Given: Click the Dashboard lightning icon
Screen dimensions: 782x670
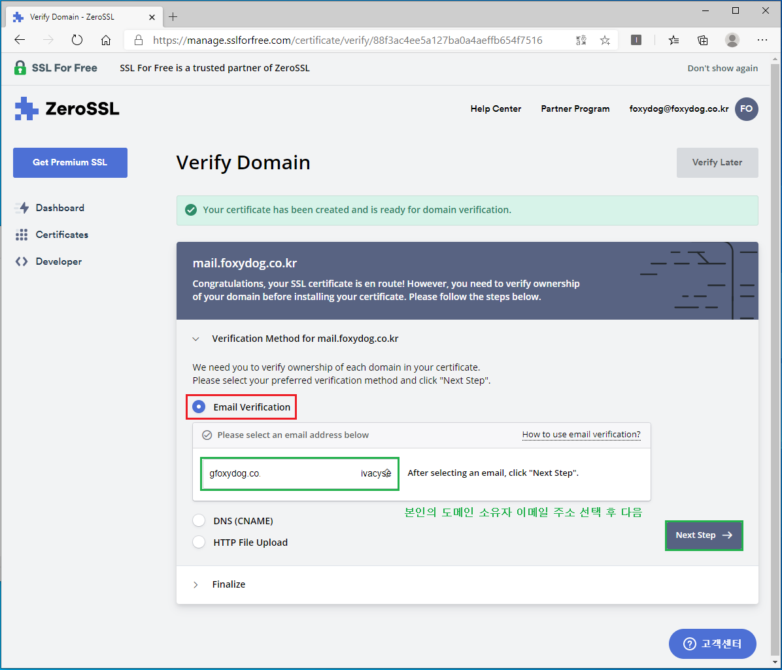Looking at the screenshot, I should pos(22,208).
